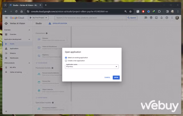Click the Search button
The image size is (183, 116).
pyautogui.click(x=132, y=18)
